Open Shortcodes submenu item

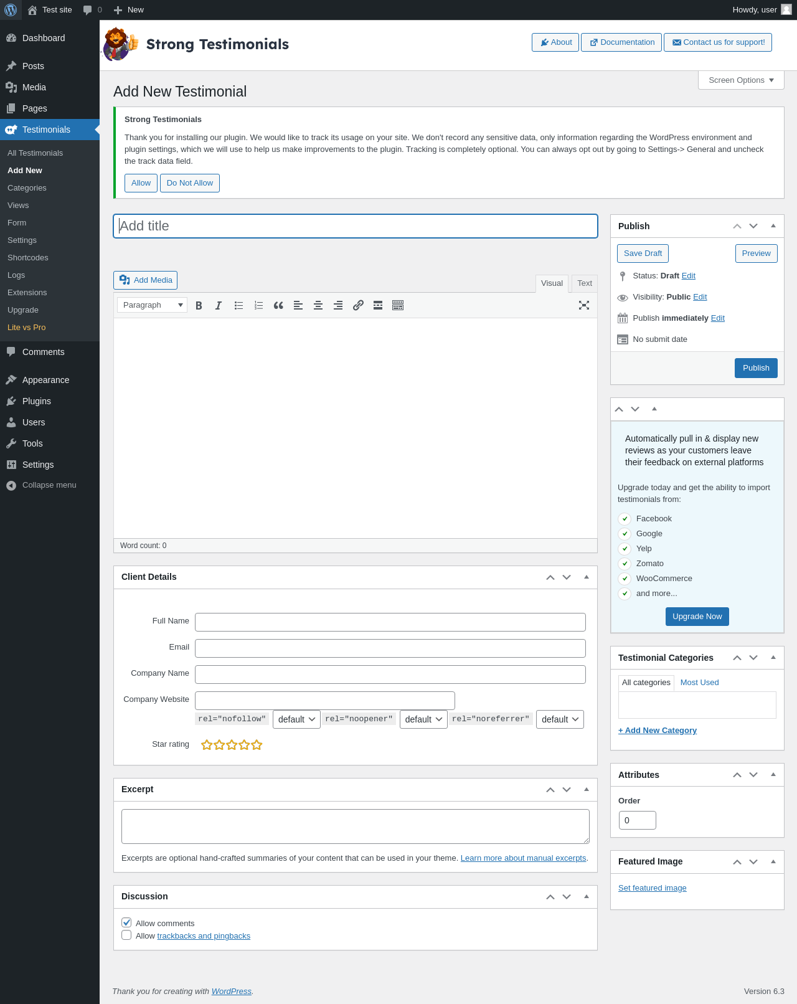tap(27, 258)
